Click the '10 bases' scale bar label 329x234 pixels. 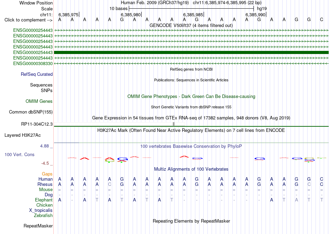point(118,9)
